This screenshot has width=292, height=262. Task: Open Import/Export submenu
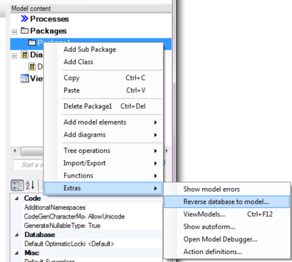(x=103, y=163)
